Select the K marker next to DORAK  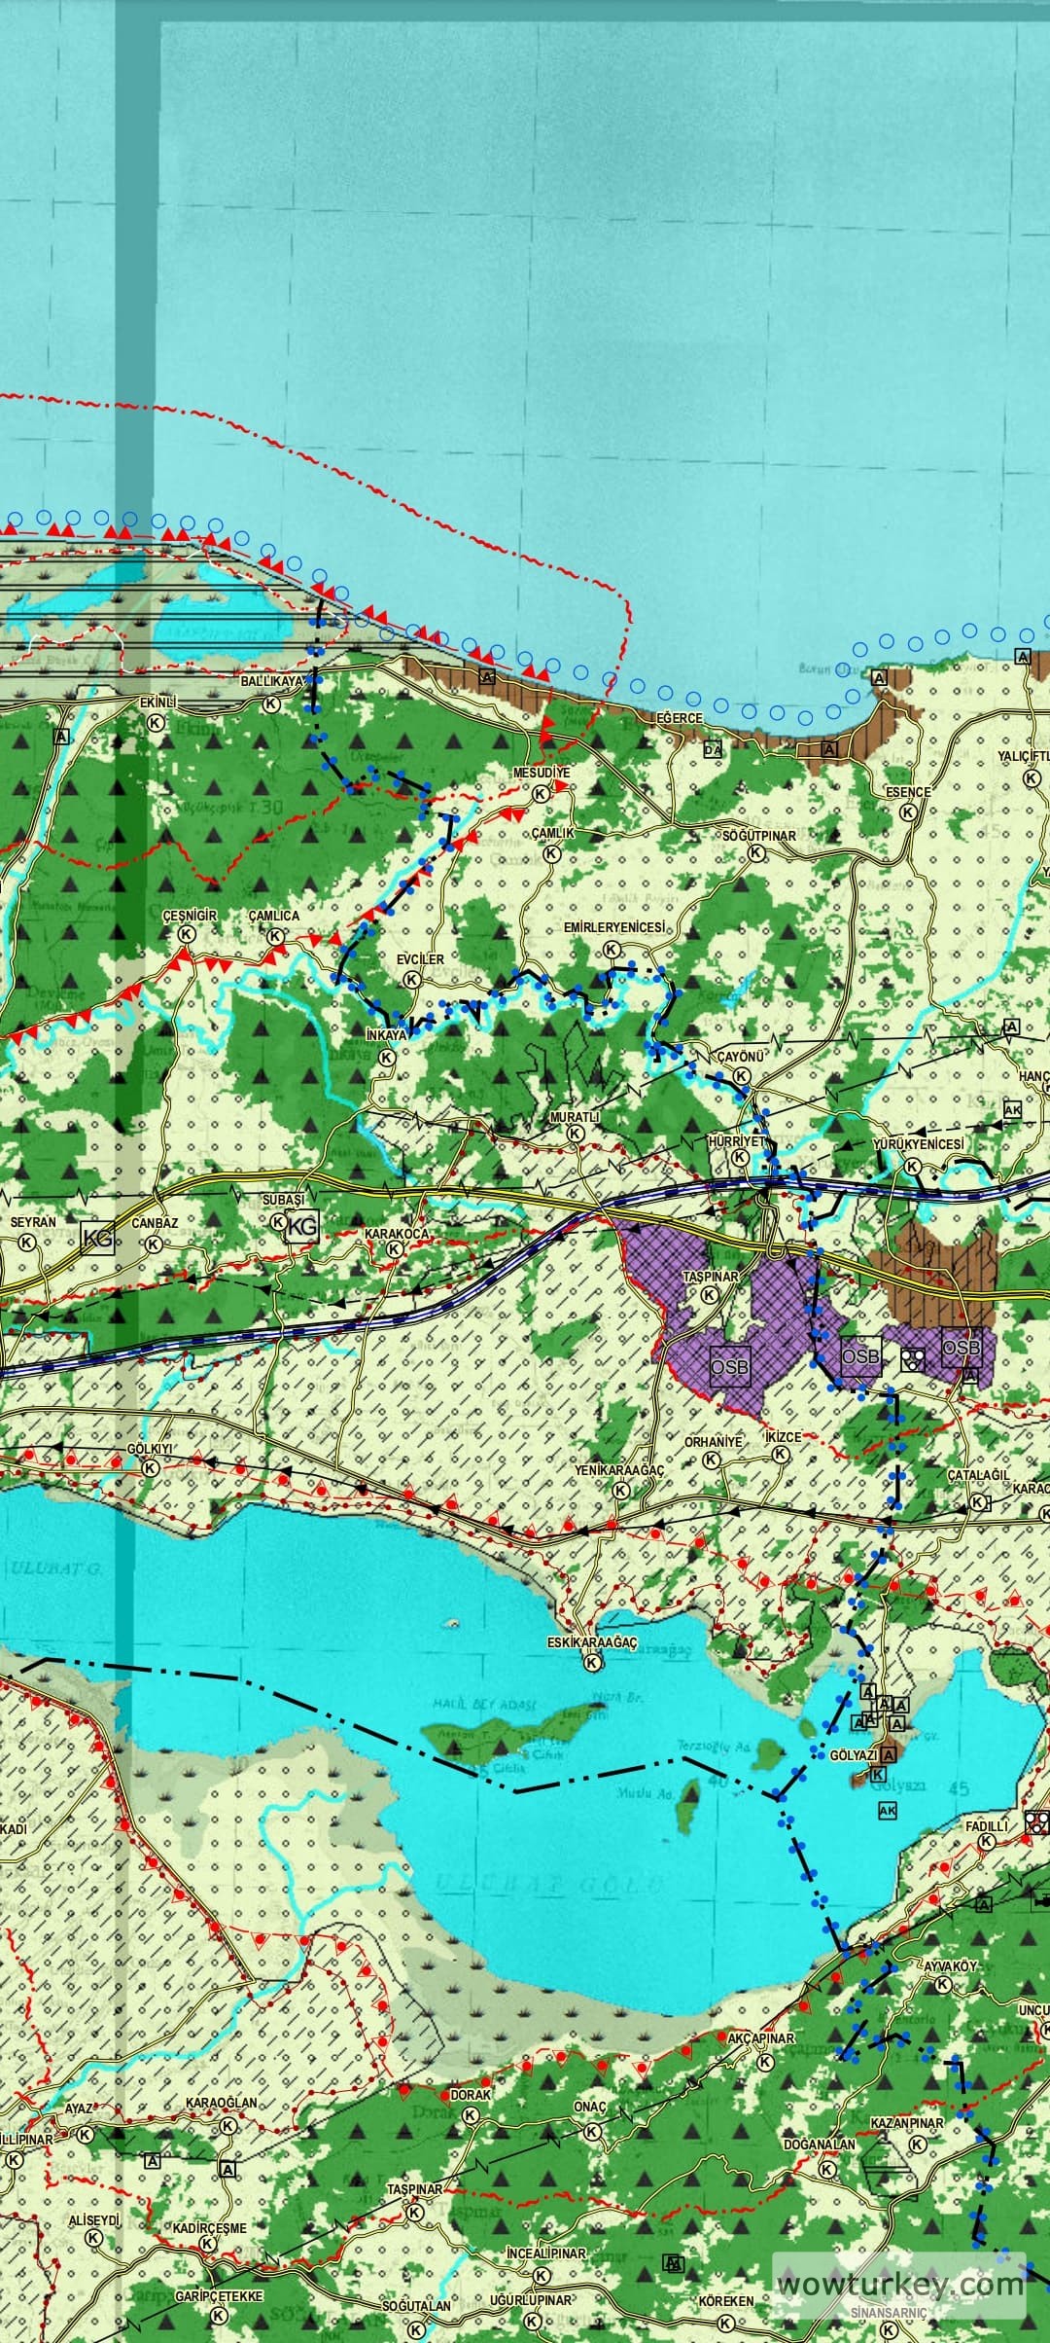coord(471,2115)
